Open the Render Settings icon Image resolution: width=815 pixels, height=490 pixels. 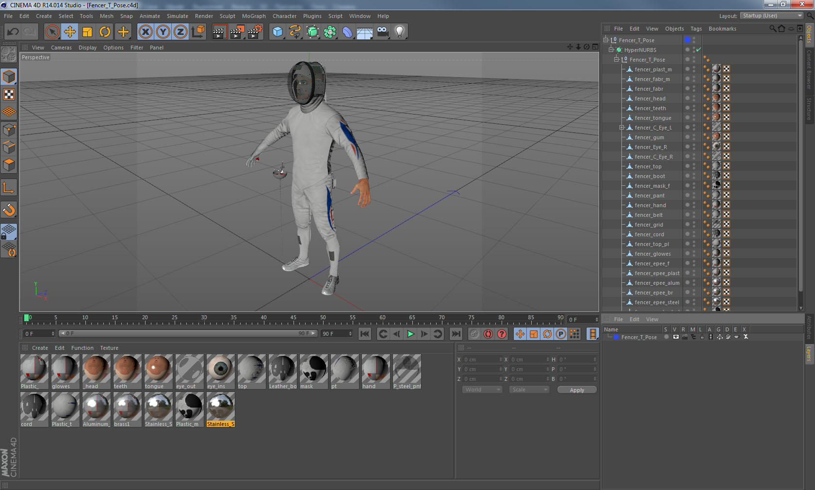255,32
